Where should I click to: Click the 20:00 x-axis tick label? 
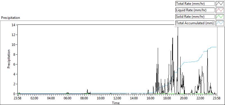184,99
